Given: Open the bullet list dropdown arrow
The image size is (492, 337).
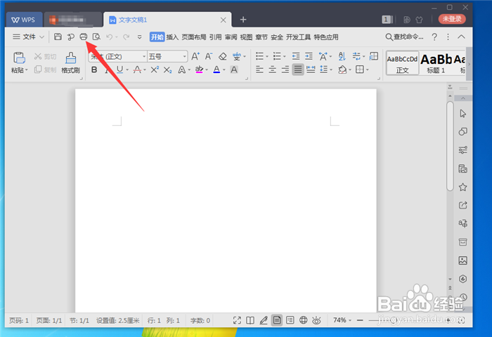Looking at the screenshot, I should pyautogui.click(x=267, y=57).
